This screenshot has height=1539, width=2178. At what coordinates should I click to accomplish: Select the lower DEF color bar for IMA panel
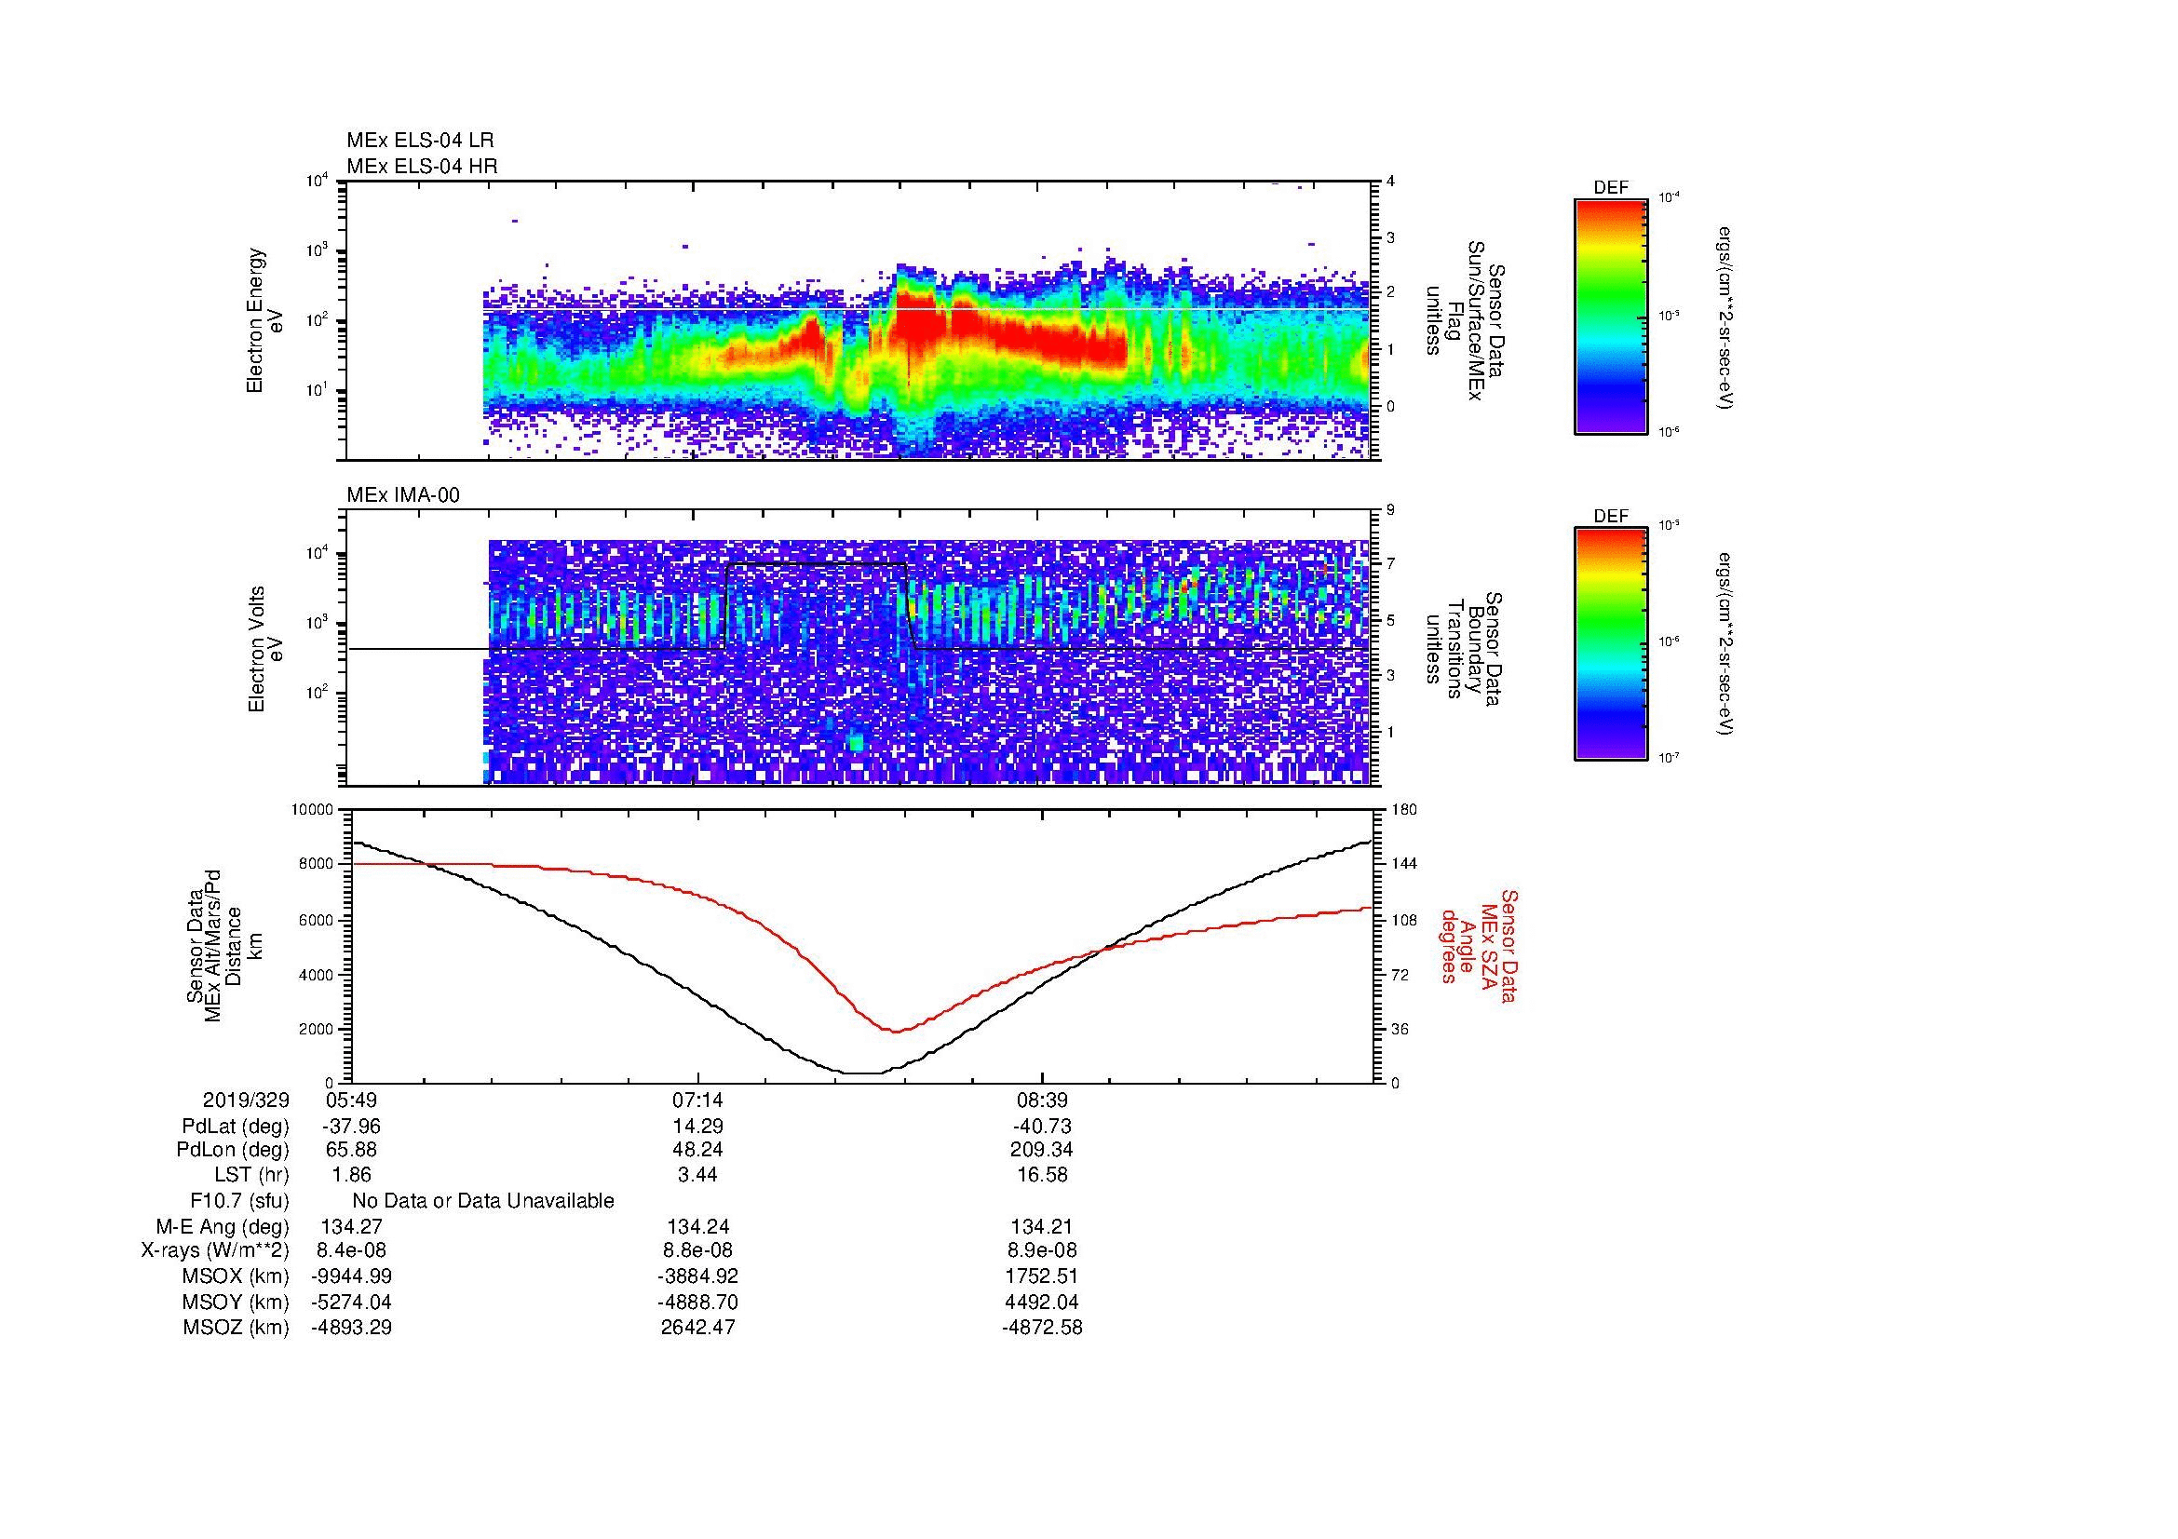[x=1611, y=644]
